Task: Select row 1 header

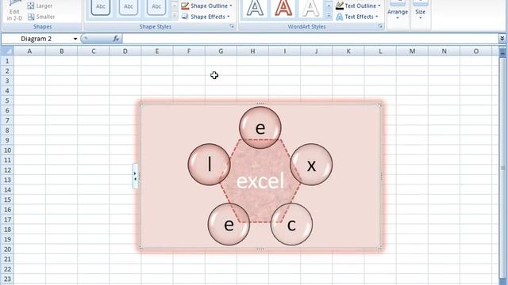Action: (x=7, y=61)
